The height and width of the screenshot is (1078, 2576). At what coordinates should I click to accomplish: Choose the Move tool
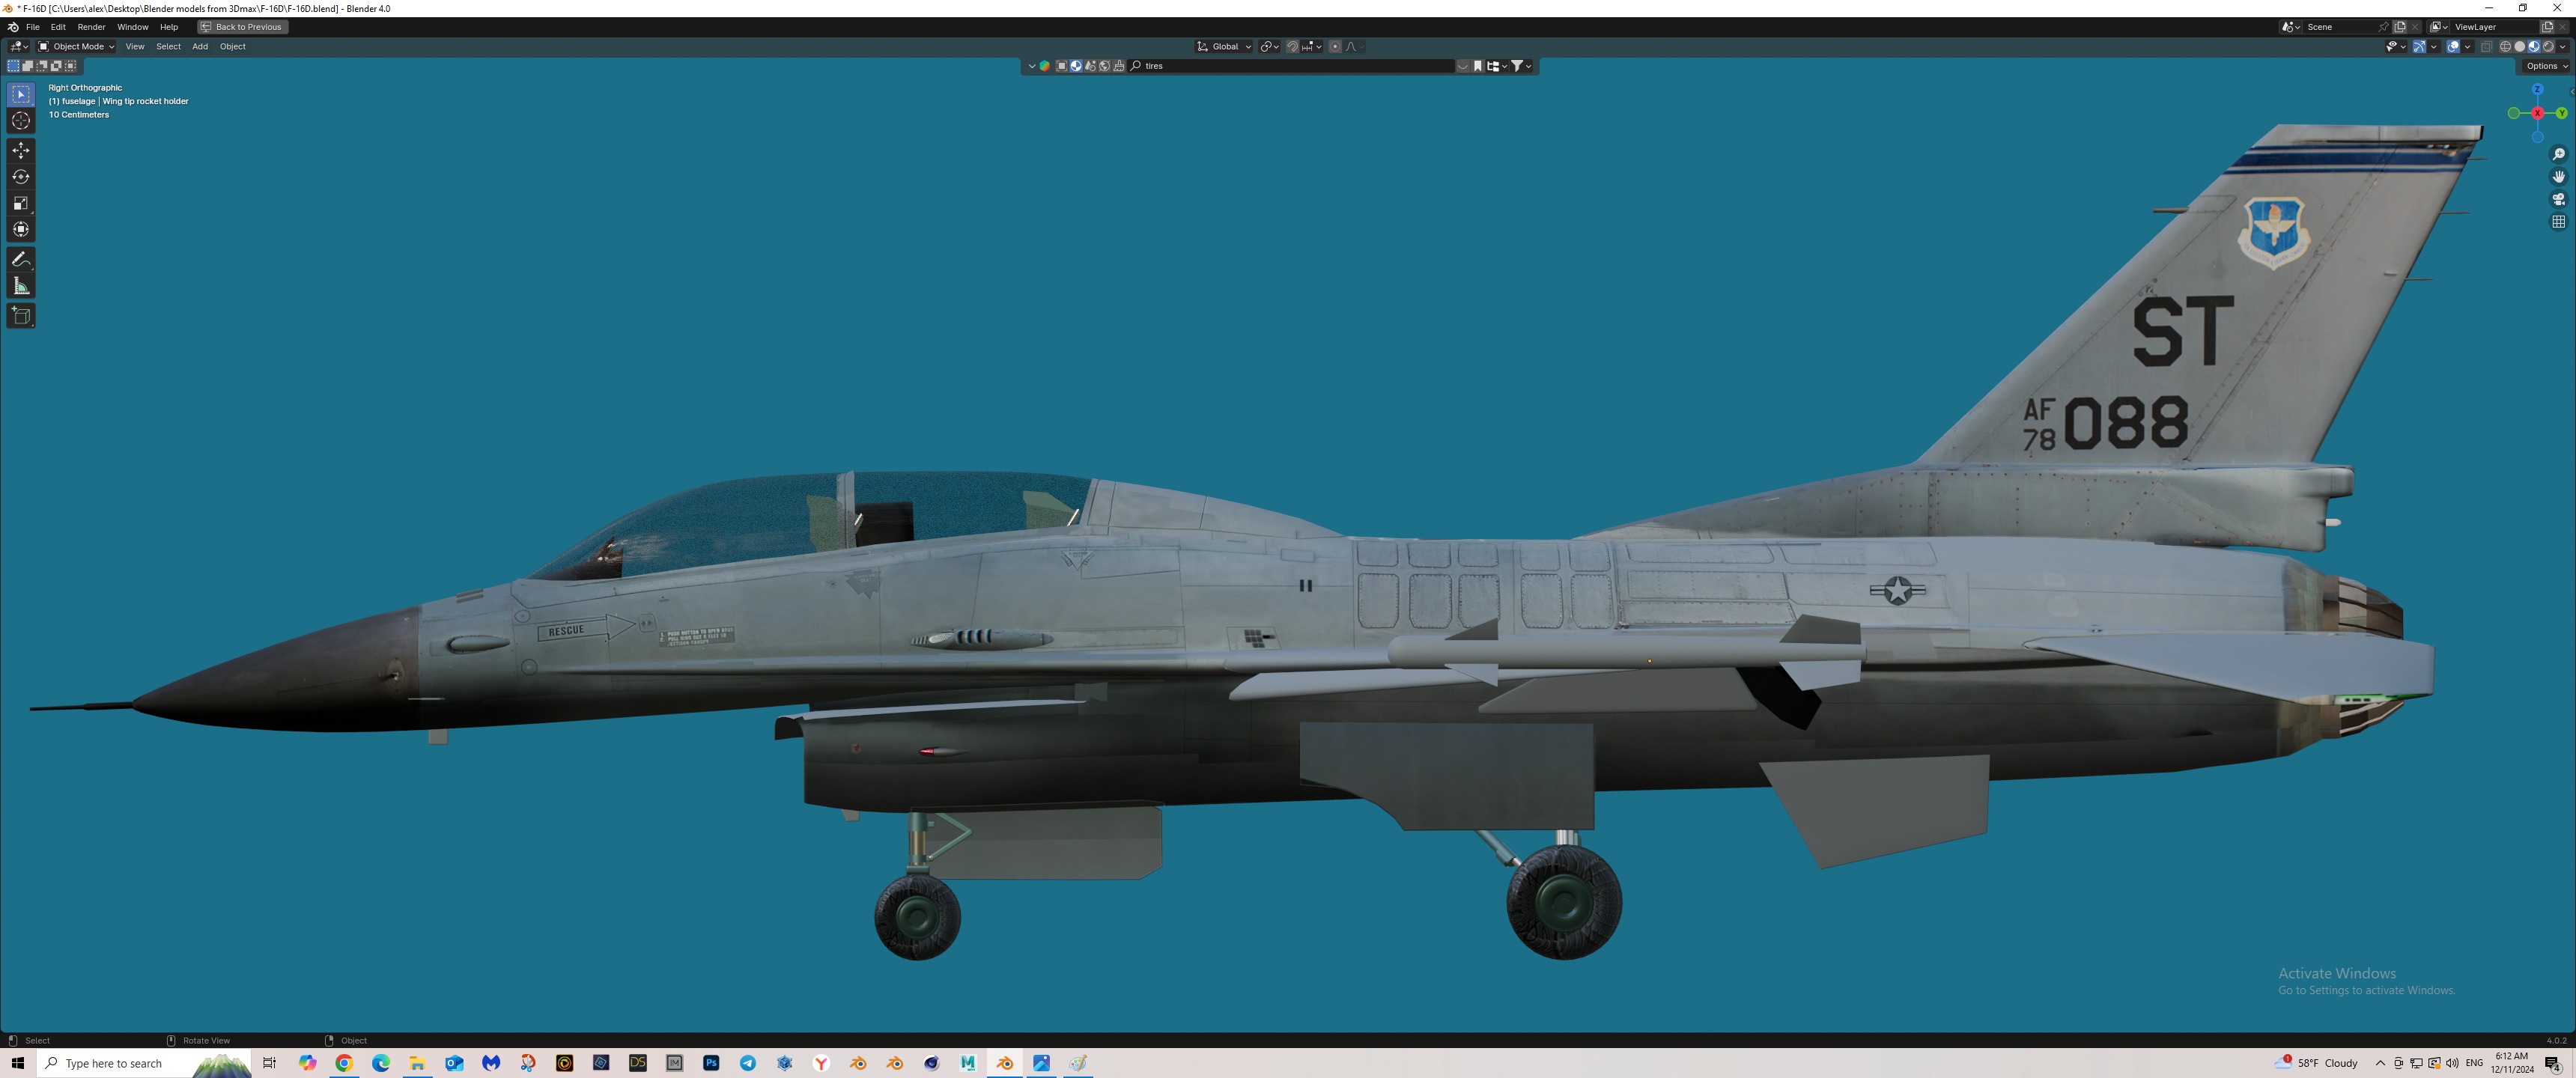coord(21,150)
